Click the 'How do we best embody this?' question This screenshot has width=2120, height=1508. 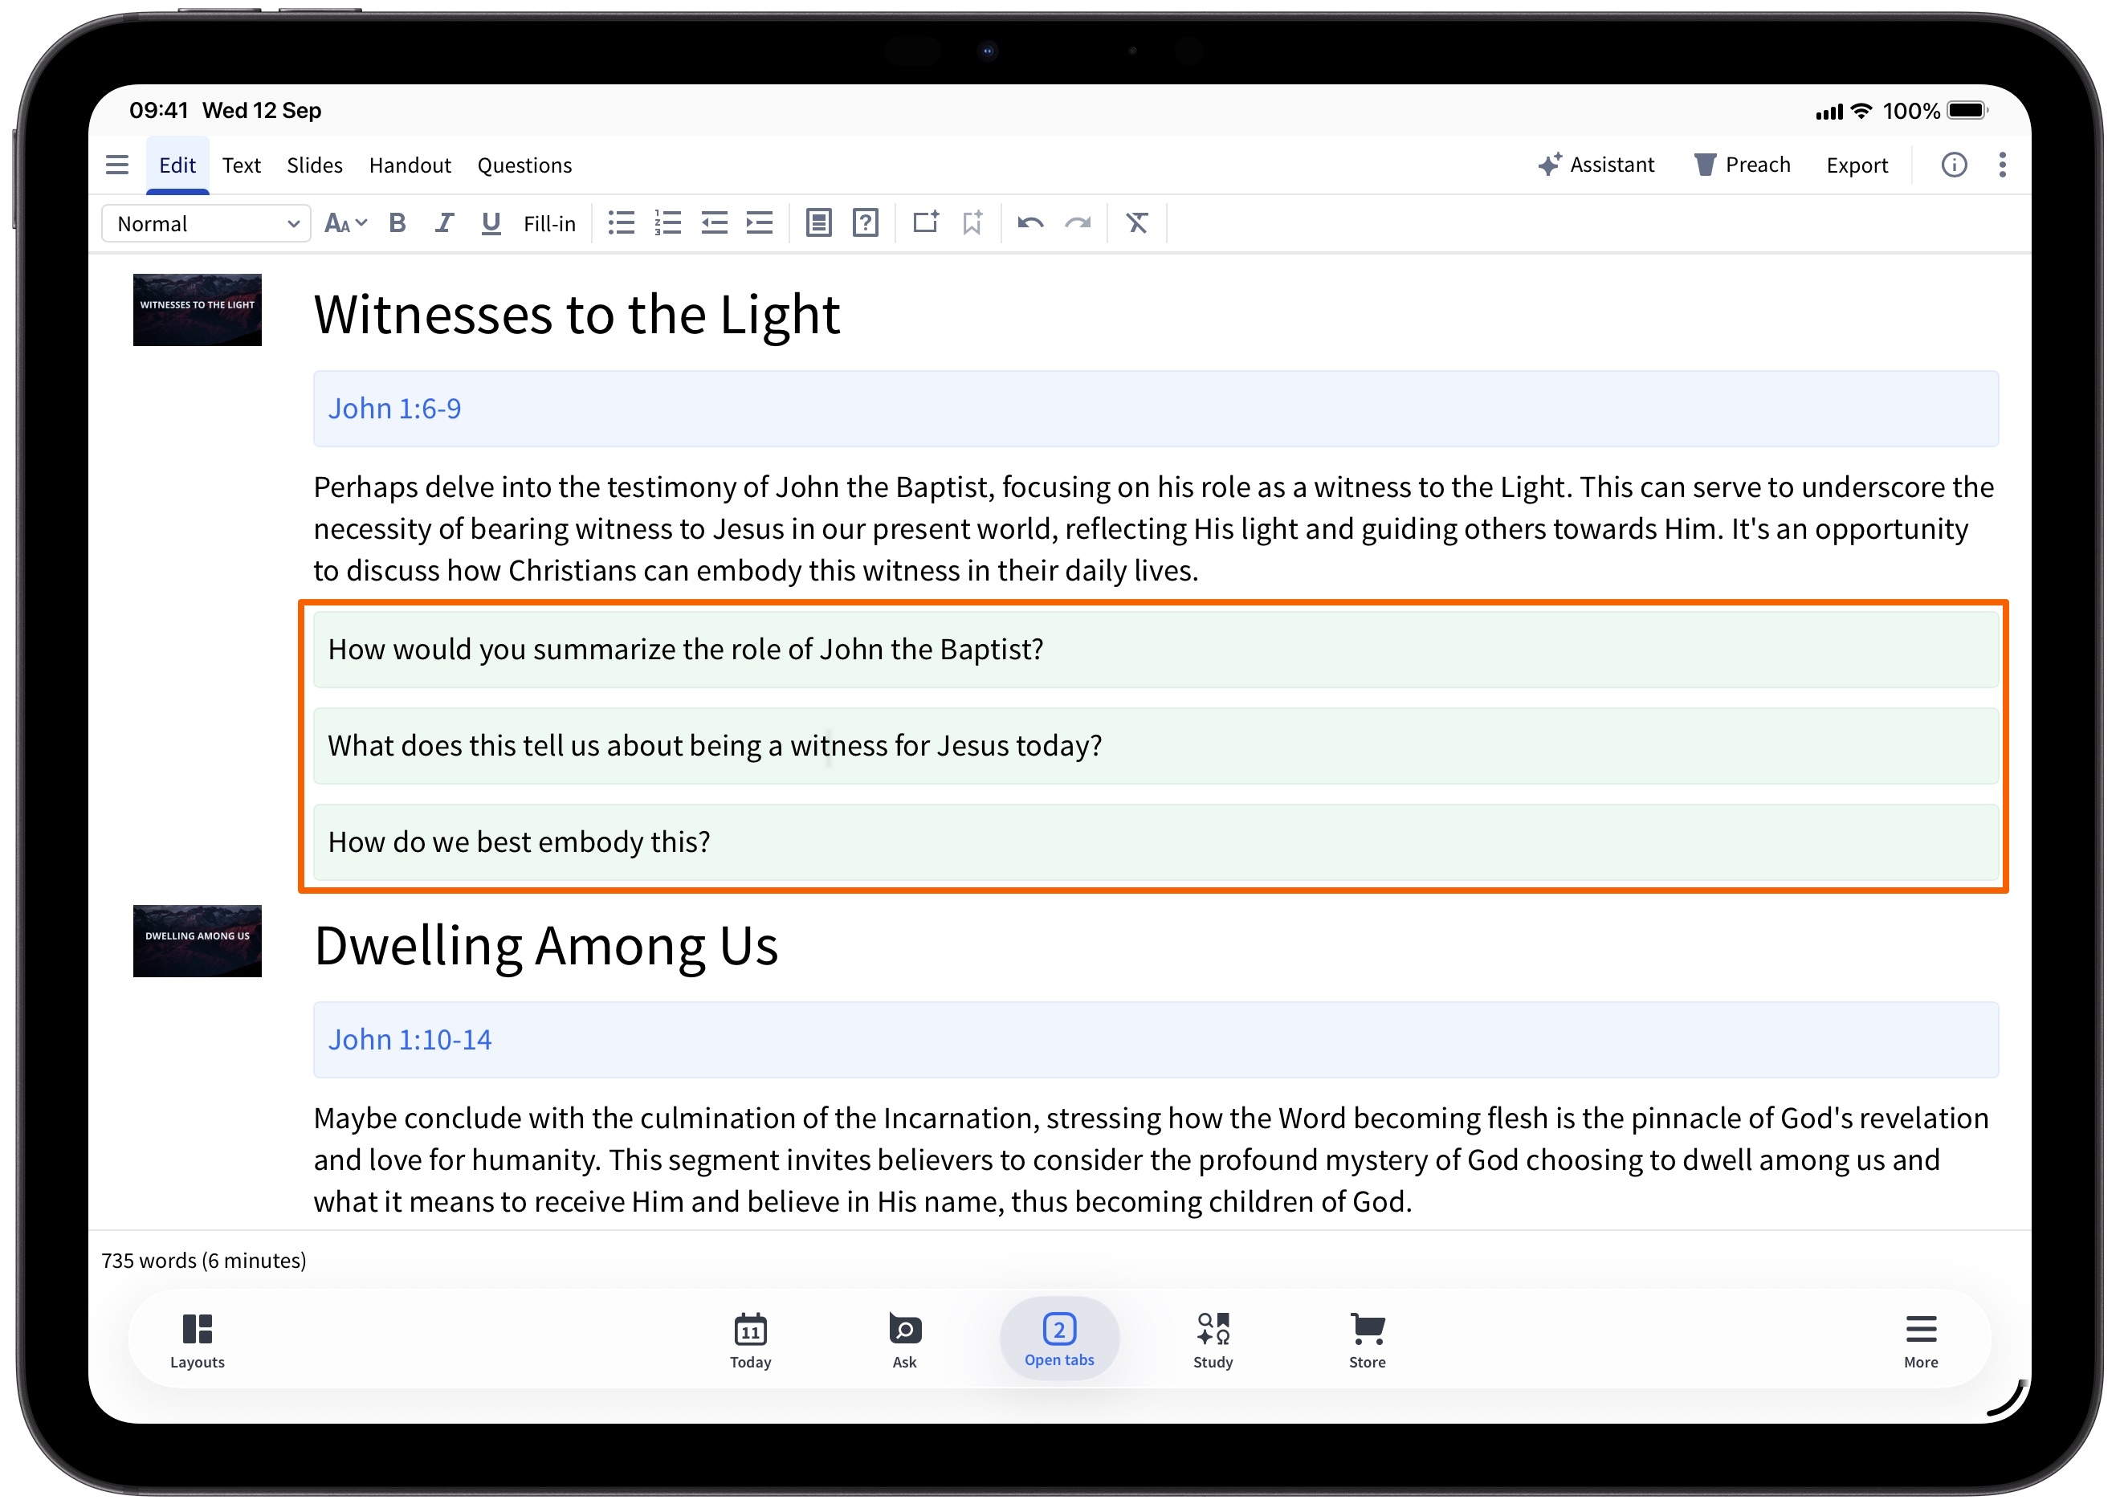pos(1156,842)
